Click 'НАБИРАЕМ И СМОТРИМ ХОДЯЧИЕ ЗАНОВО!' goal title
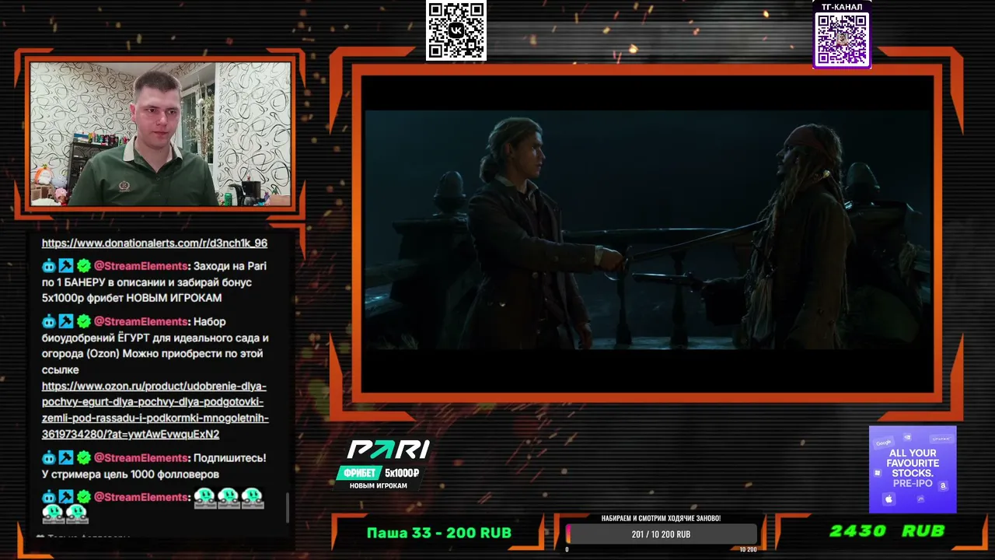This screenshot has height=560, width=995. click(x=661, y=518)
